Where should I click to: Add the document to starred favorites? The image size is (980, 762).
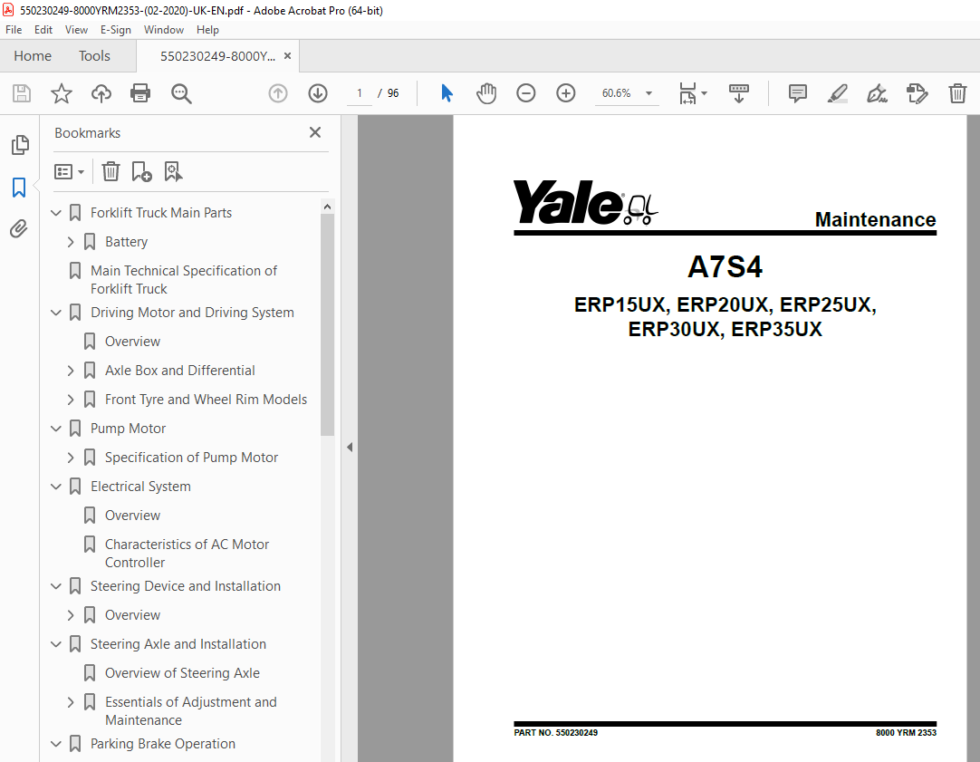(62, 93)
